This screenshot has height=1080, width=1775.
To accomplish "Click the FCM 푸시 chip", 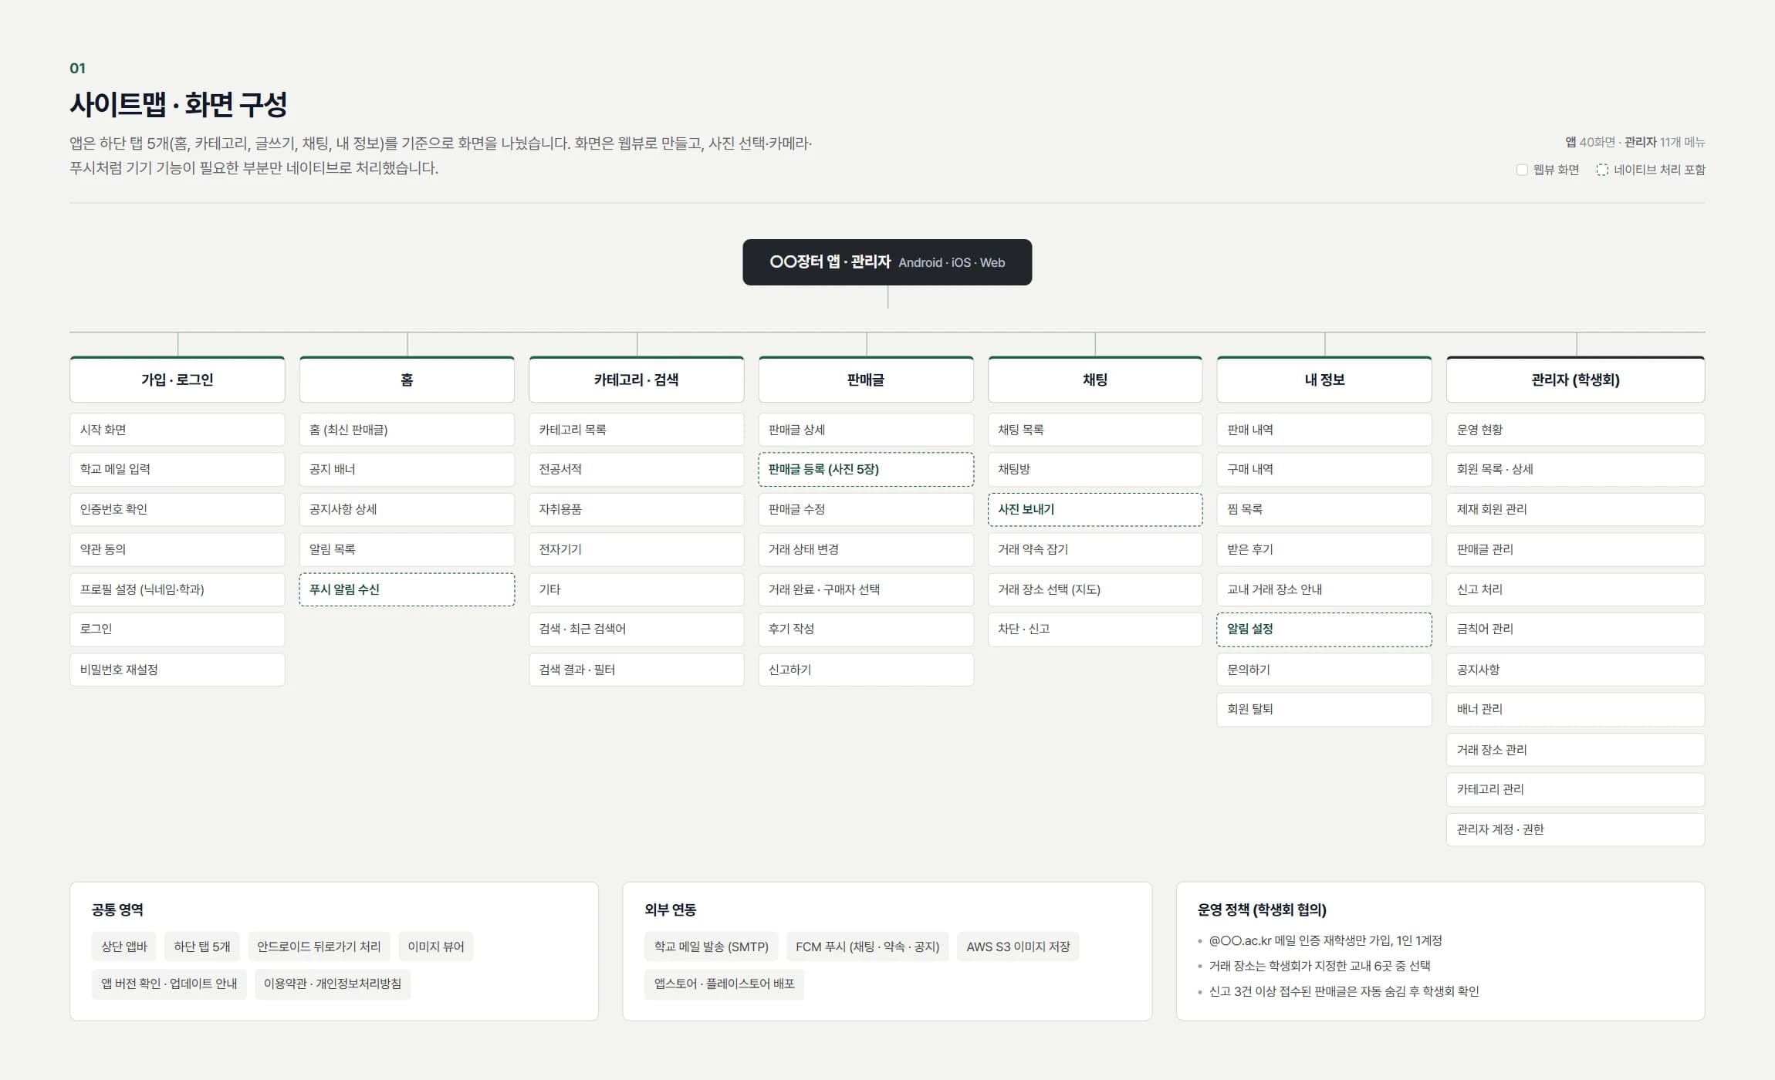I will pyautogui.click(x=867, y=947).
